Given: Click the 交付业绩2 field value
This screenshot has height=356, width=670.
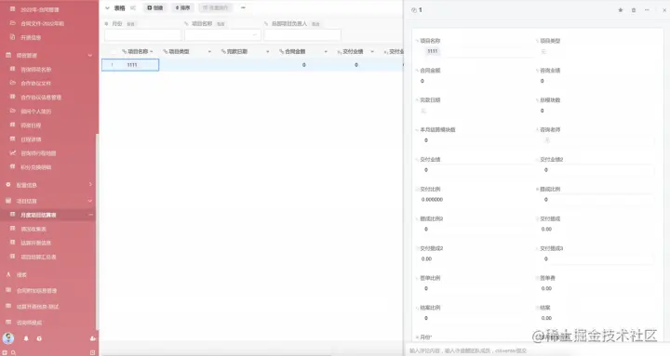Looking at the screenshot, I should (595, 170).
